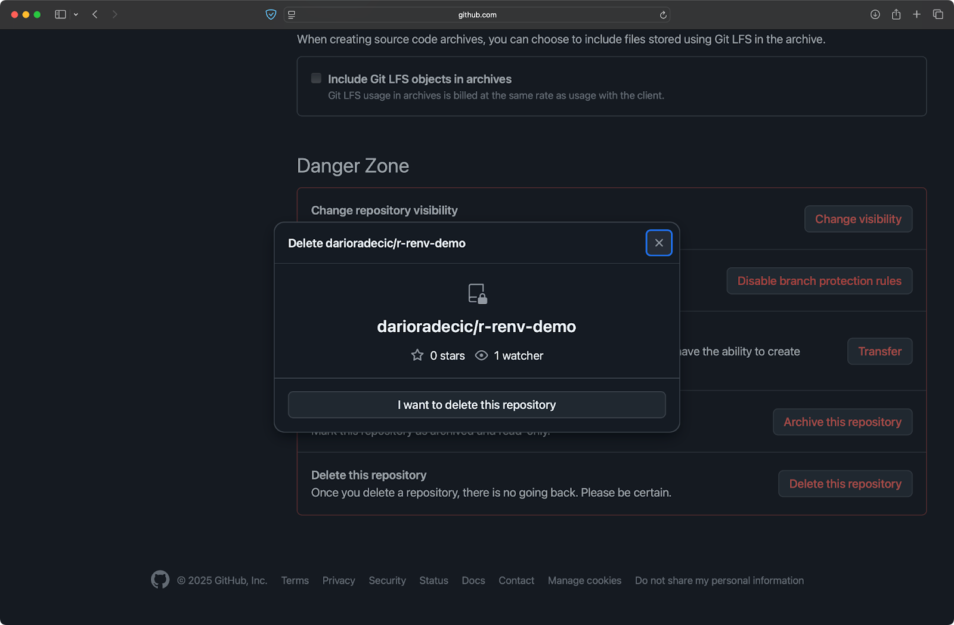954x625 pixels.
Task: Reload the page with refresh icon
Action: pos(663,15)
